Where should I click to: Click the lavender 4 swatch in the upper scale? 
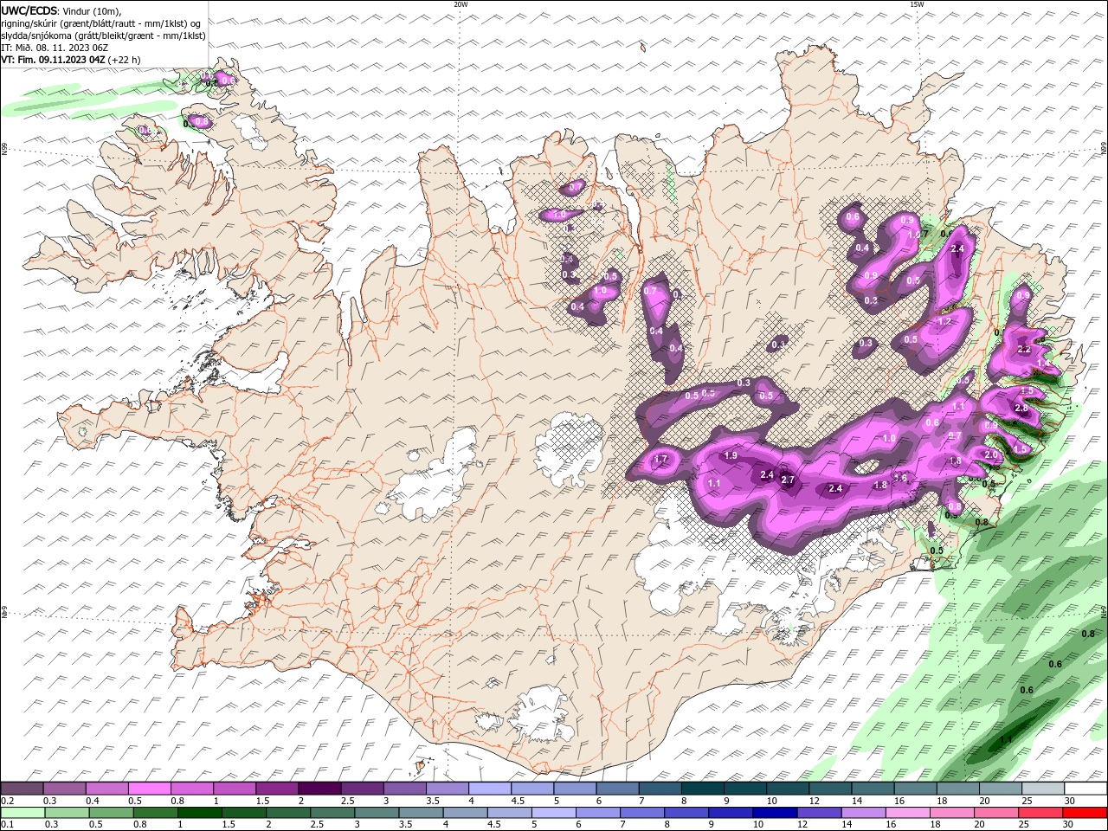coord(489,789)
